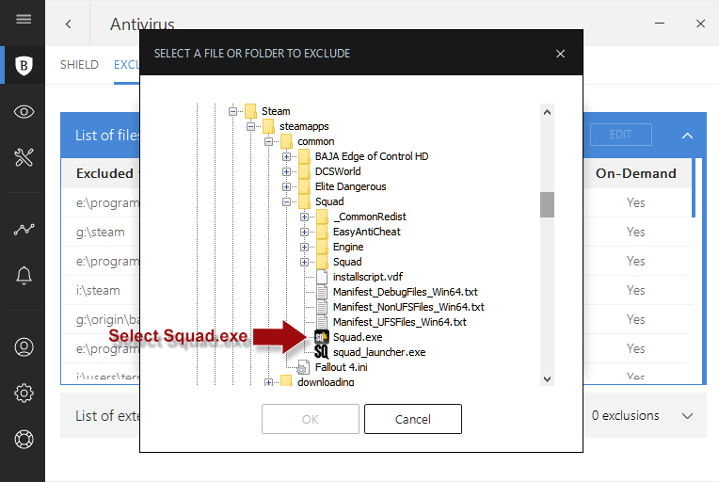This screenshot has height=482, width=719.
Task: Expand the downloading folder node
Action: pyautogui.click(x=268, y=382)
